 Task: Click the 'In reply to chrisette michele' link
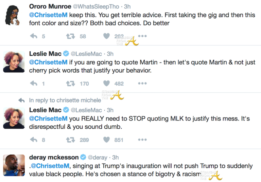pyautogui.click(x=65, y=100)
